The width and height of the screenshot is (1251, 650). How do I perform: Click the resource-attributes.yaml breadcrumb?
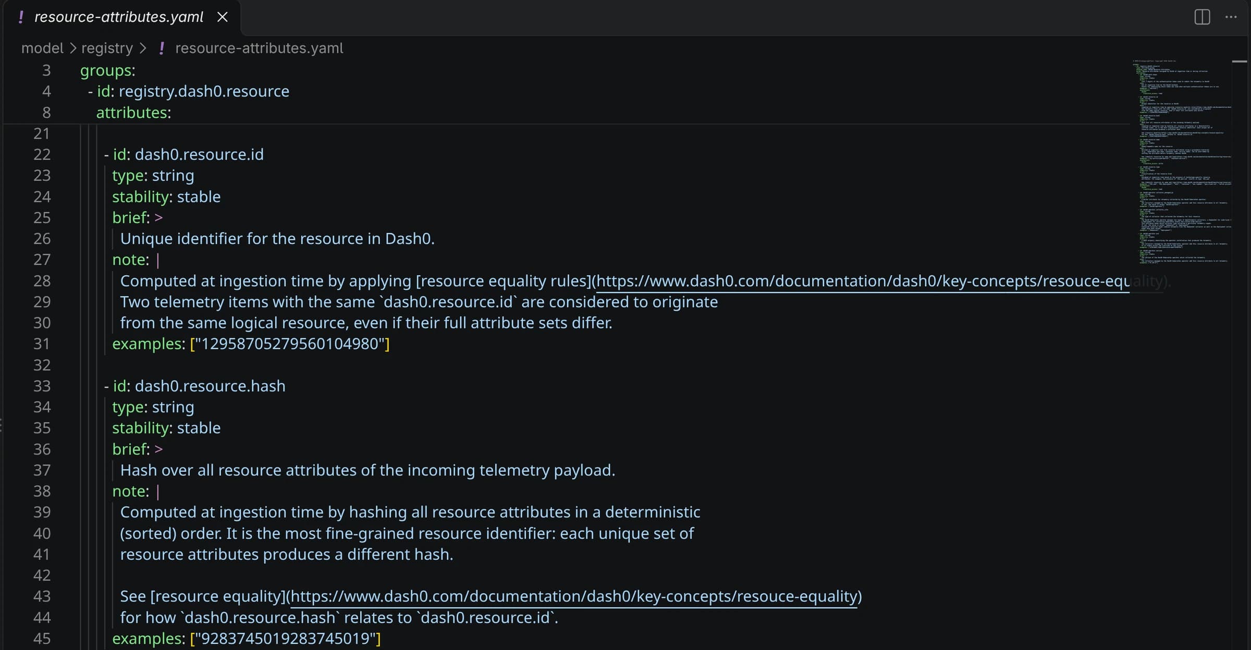coord(259,48)
